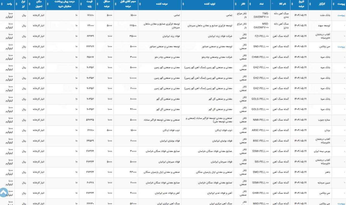Click base price ۶۰۶۲۸
This screenshot has height=205, width=346.
coord(91,182)
